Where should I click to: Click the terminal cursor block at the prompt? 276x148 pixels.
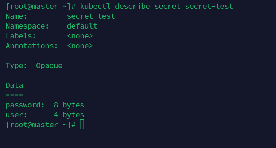[x=82, y=125]
